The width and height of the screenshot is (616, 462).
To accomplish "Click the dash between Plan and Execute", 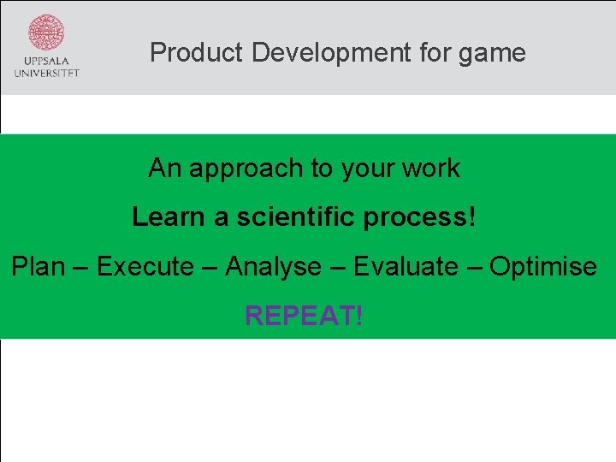I will point(81,268).
